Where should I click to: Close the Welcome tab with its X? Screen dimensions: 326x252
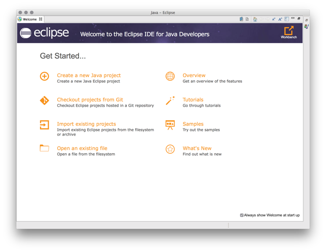[40, 19]
